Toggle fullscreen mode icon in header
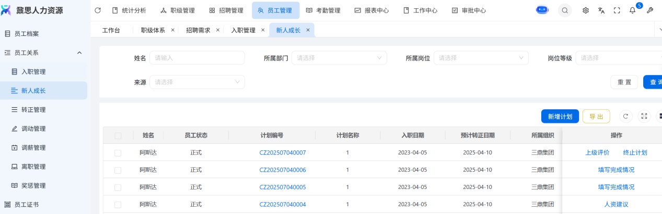Screen dimensions: 662x214 coord(617,10)
